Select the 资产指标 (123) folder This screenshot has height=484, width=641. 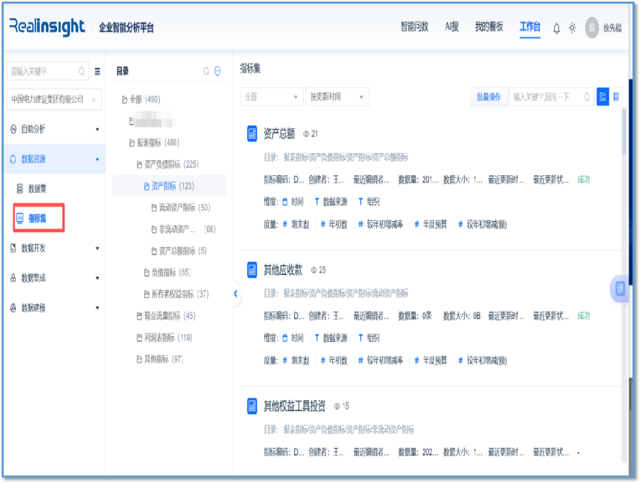pyautogui.click(x=169, y=186)
